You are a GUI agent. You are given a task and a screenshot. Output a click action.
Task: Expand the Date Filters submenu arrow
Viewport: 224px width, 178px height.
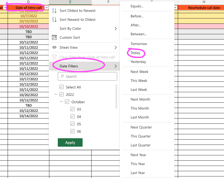(116, 66)
